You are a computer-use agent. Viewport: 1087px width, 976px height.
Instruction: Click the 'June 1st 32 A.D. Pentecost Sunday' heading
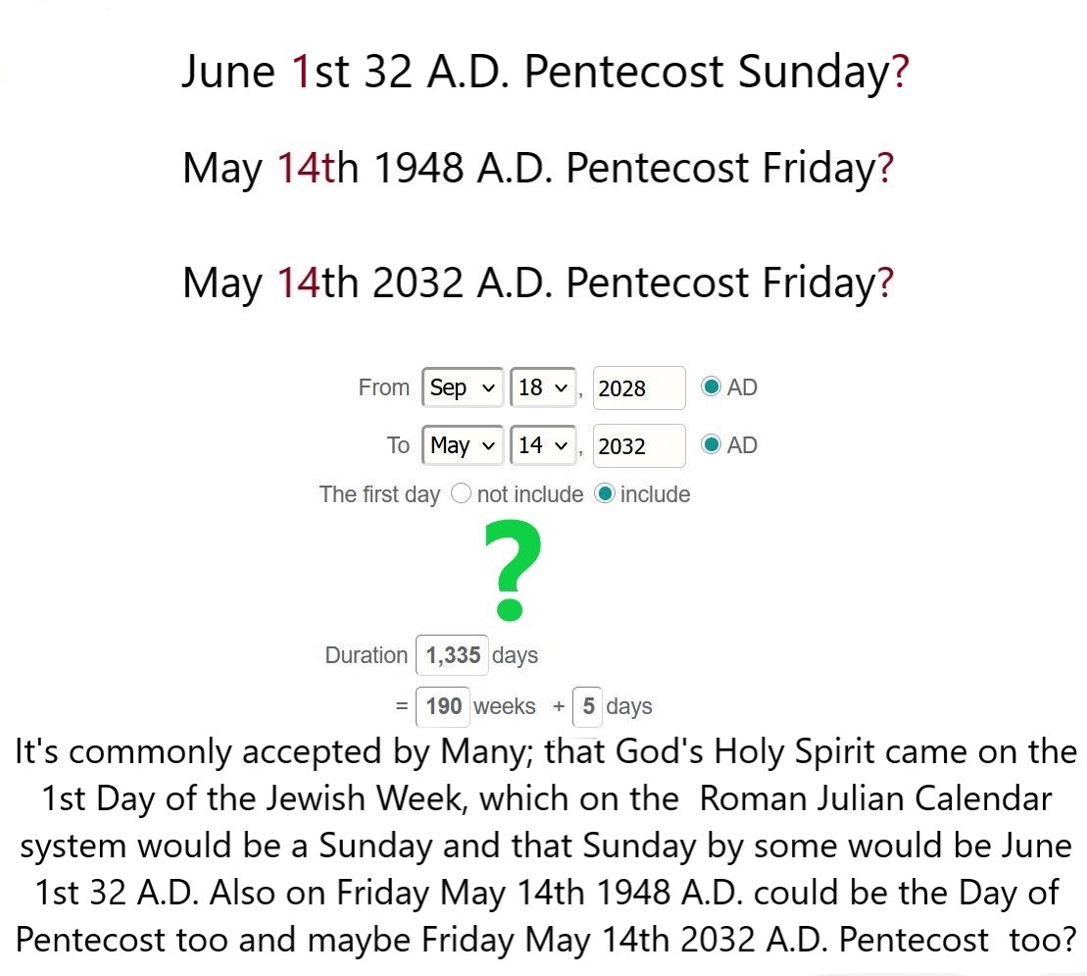click(x=545, y=73)
